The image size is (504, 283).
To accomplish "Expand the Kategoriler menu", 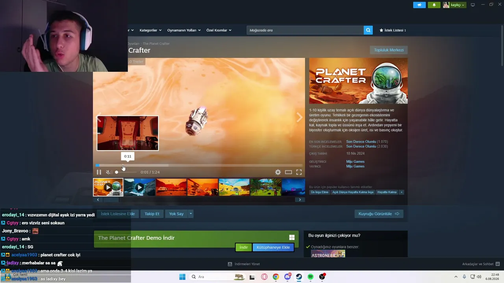I will [x=150, y=30].
